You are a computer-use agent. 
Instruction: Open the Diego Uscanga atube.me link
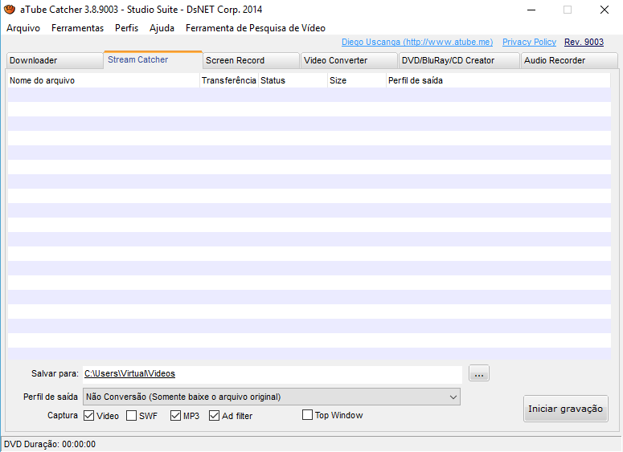coord(417,42)
